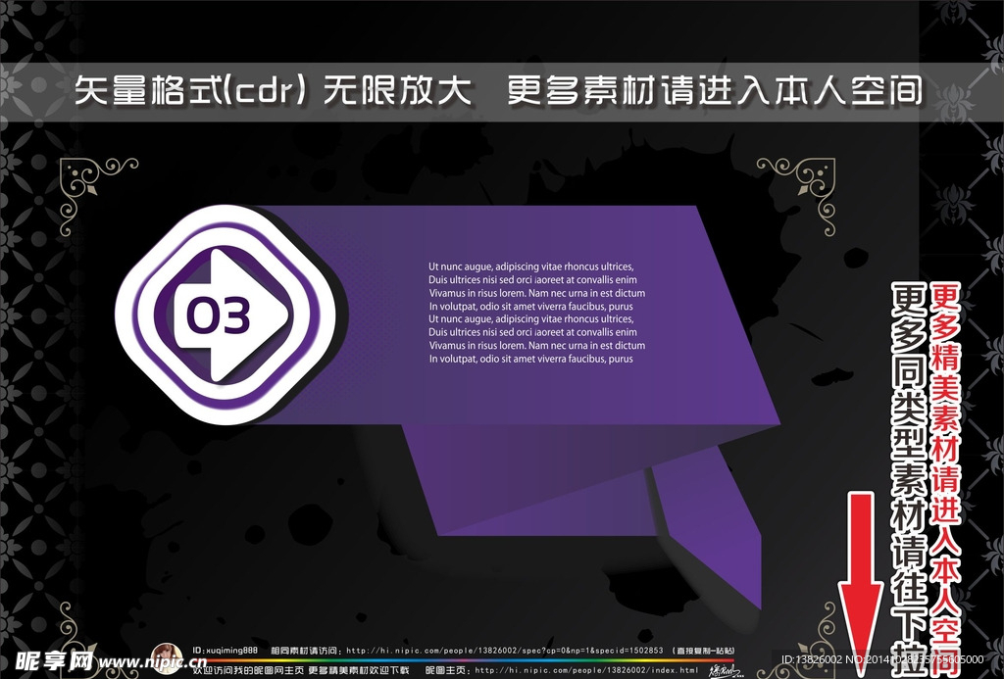Screen dimensions: 1004x679
Task: Click the 更多素材请进入本人空间 header text
Action: coord(715,91)
